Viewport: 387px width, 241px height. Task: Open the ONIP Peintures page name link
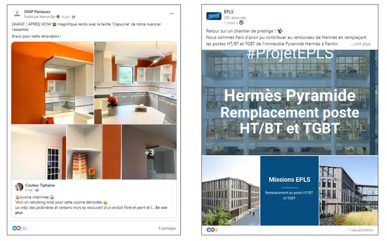(x=37, y=12)
